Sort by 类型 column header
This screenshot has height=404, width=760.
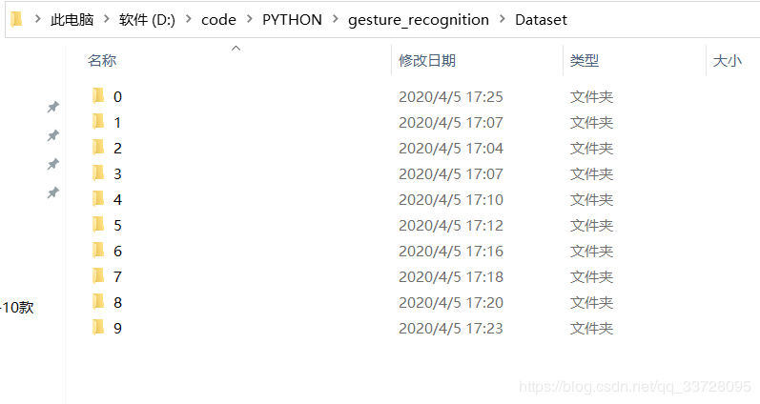coord(584,61)
